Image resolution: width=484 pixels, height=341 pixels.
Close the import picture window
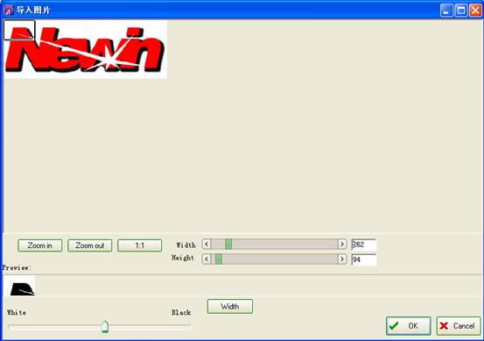pyautogui.click(x=475, y=11)
